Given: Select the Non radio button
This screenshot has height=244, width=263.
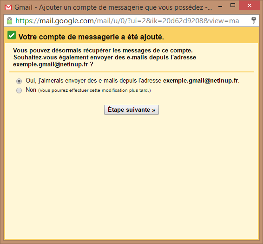Looking at the screenshot, I should pyautogui.click(x=19, y=90).
